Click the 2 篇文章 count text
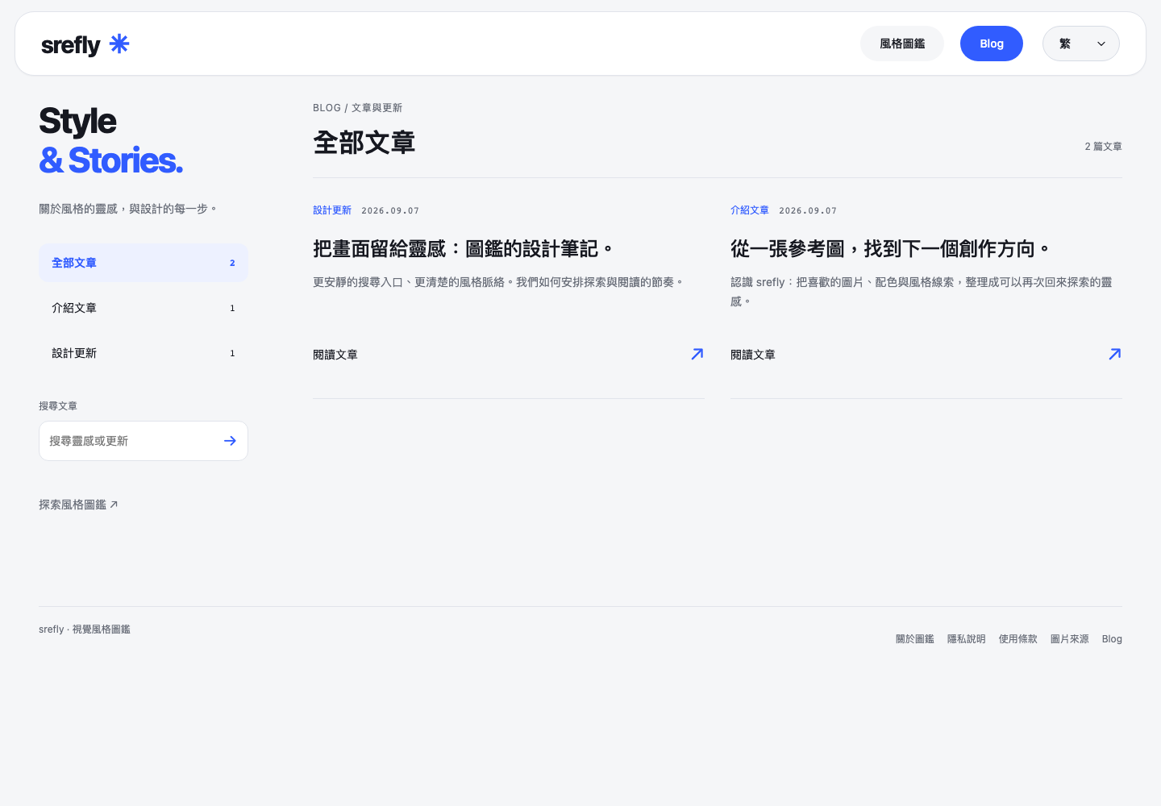 (1103, 147)
